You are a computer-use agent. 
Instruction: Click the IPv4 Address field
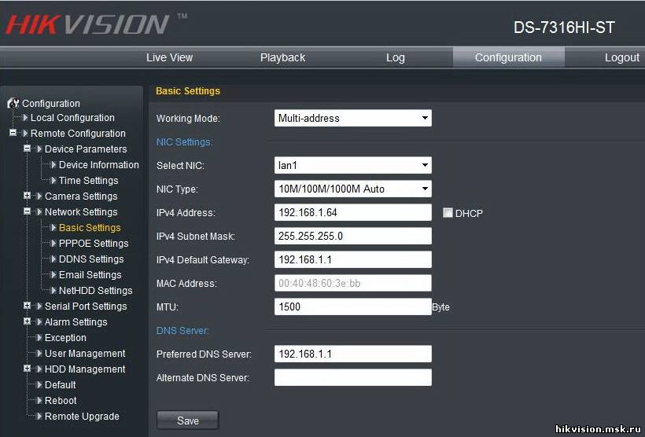[x=353, y=212]
